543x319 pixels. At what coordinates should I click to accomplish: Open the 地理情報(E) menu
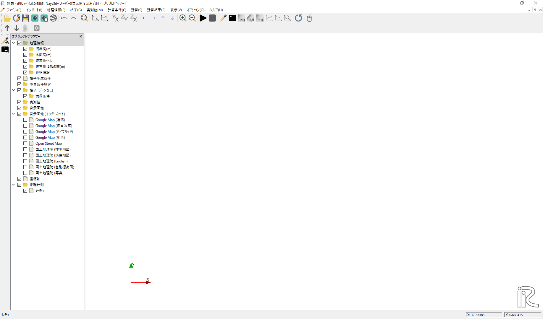click(x=56, y=10)
